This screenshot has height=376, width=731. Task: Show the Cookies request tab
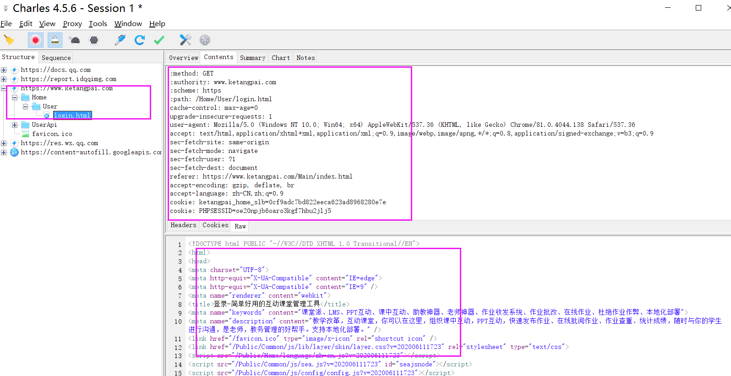pyautogui.click(x=215, y=225)
